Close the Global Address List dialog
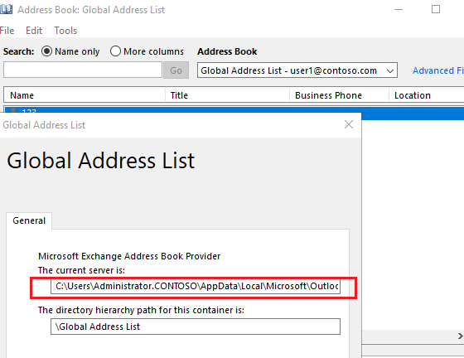Viewport: 464px width, 358px height. 349,124
